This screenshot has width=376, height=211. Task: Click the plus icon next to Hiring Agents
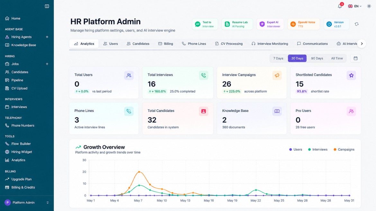[47, 37]
